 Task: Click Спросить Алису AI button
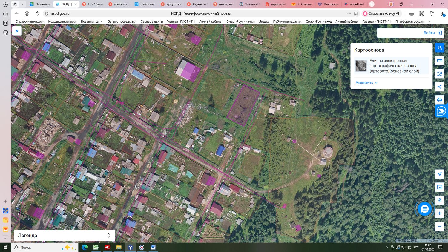[x=381, y=13]
